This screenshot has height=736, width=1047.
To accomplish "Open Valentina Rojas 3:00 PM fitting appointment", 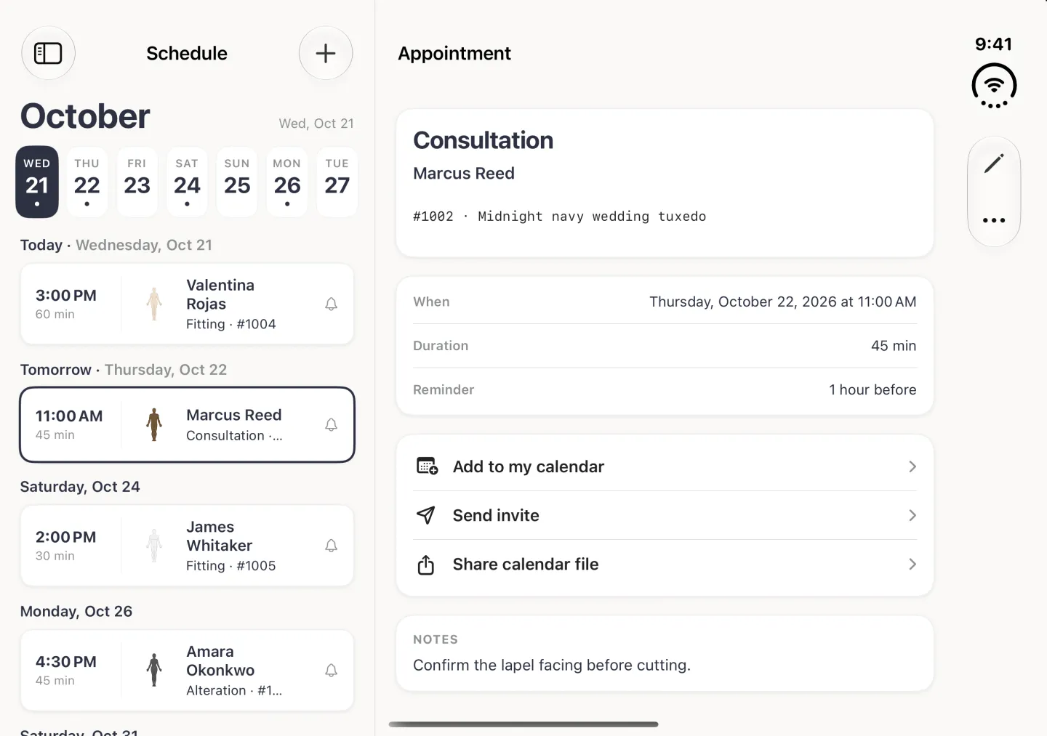I will (x=187, y=304).
